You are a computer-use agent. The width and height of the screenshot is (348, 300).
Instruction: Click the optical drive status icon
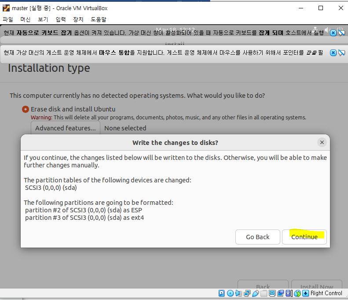[x=231, y=293]
